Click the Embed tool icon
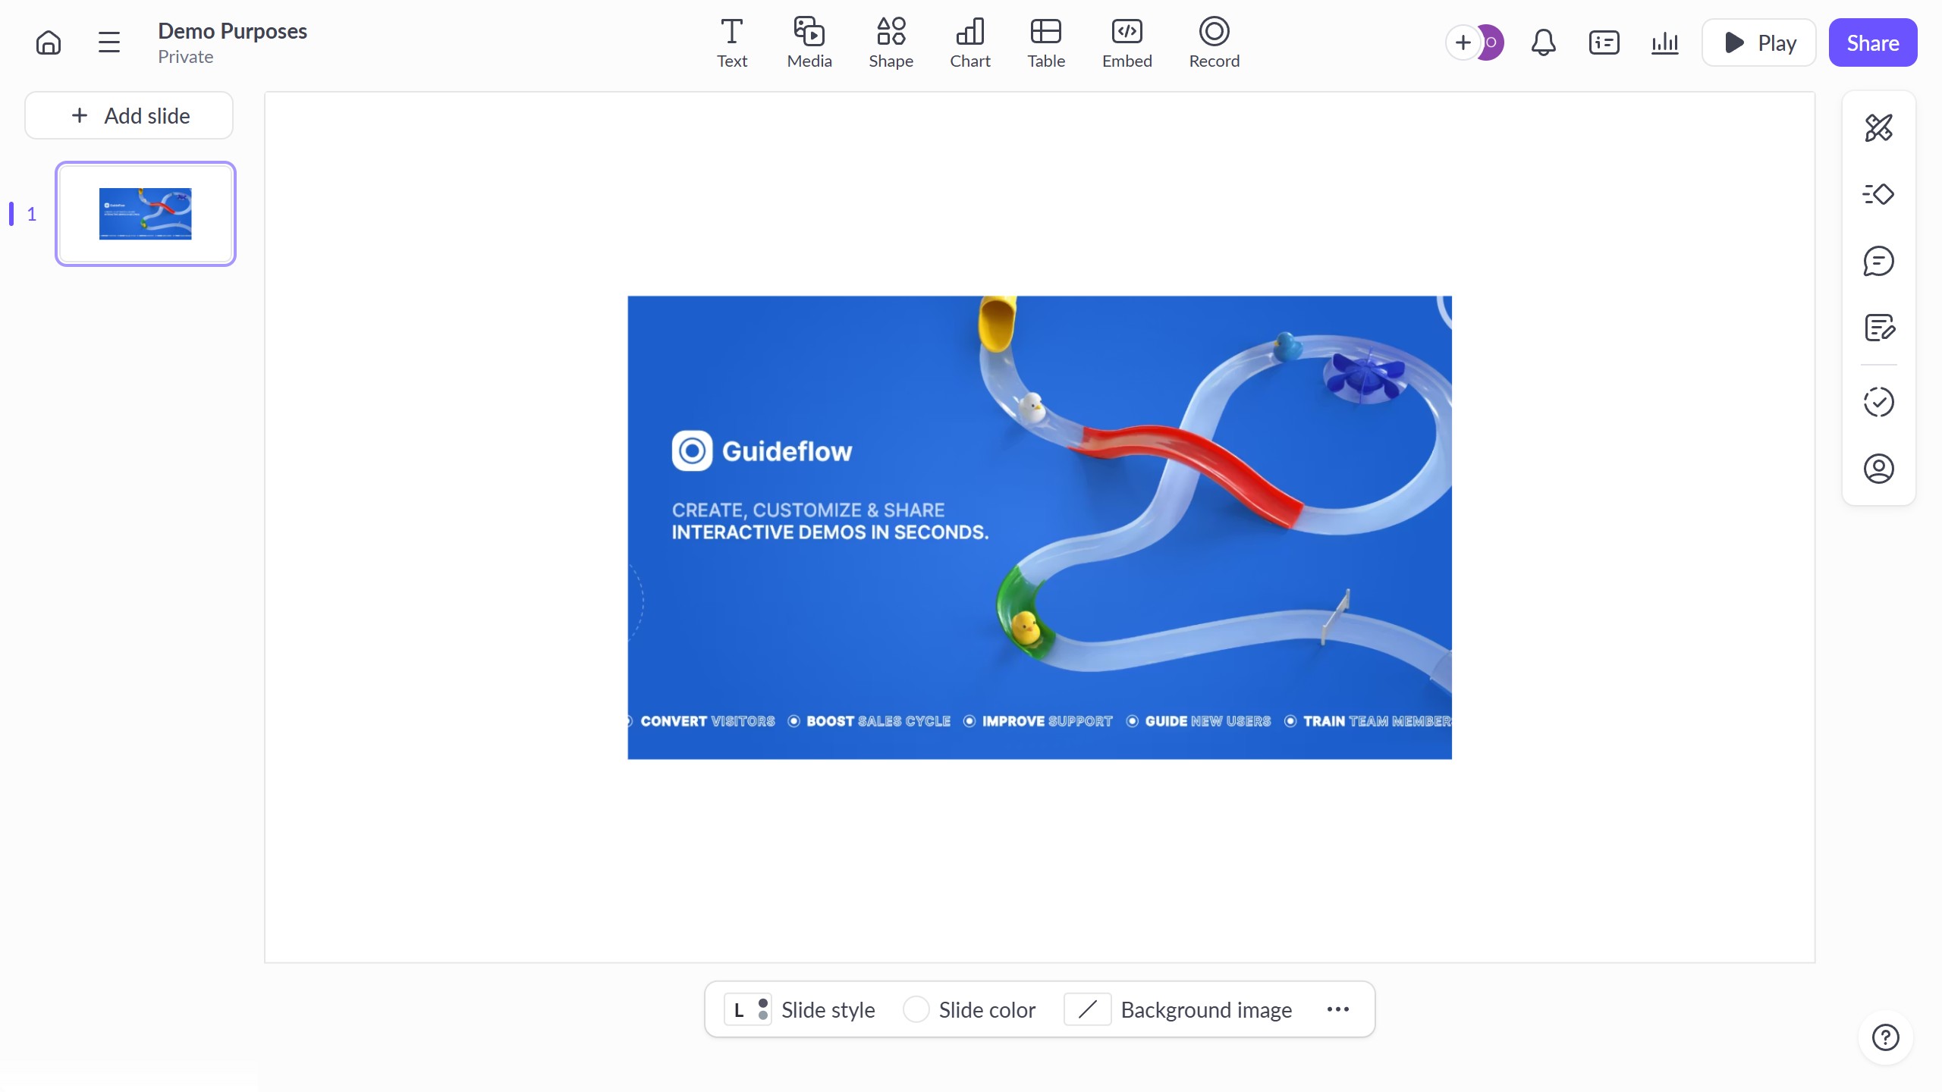The image size is (1942, 1092). tap(1127, 42)
